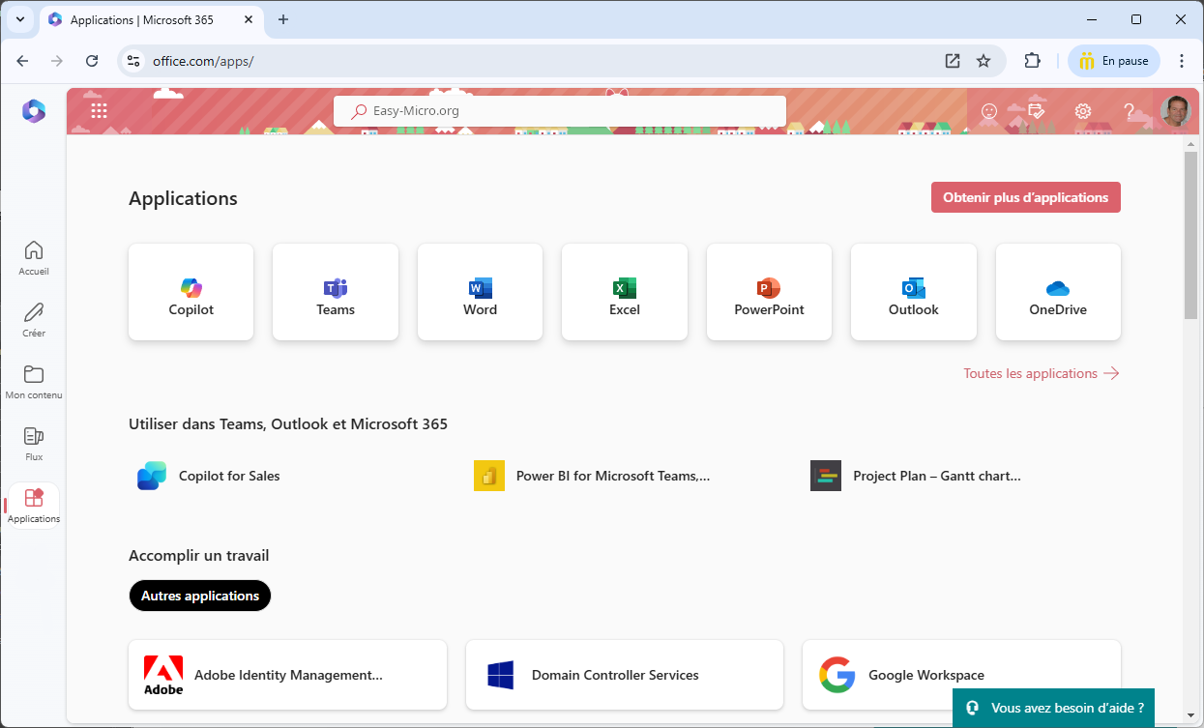The height and width of the screenshot is (728, 1204).
Task: Click the open-in-app icon in address bar
Action: [953, 61]
